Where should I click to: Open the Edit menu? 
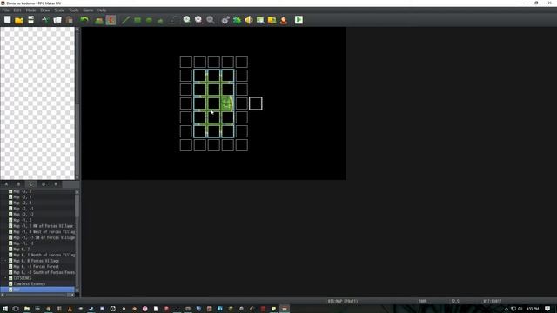coord(17,10)
